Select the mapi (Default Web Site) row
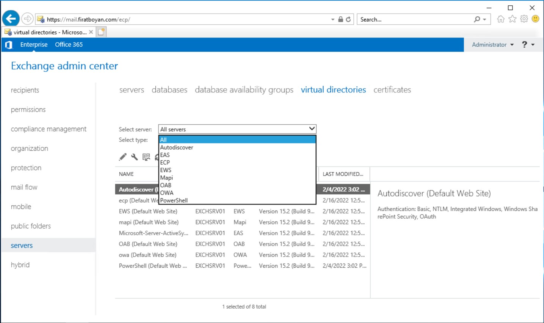The image size is (544, 323). 243,222
